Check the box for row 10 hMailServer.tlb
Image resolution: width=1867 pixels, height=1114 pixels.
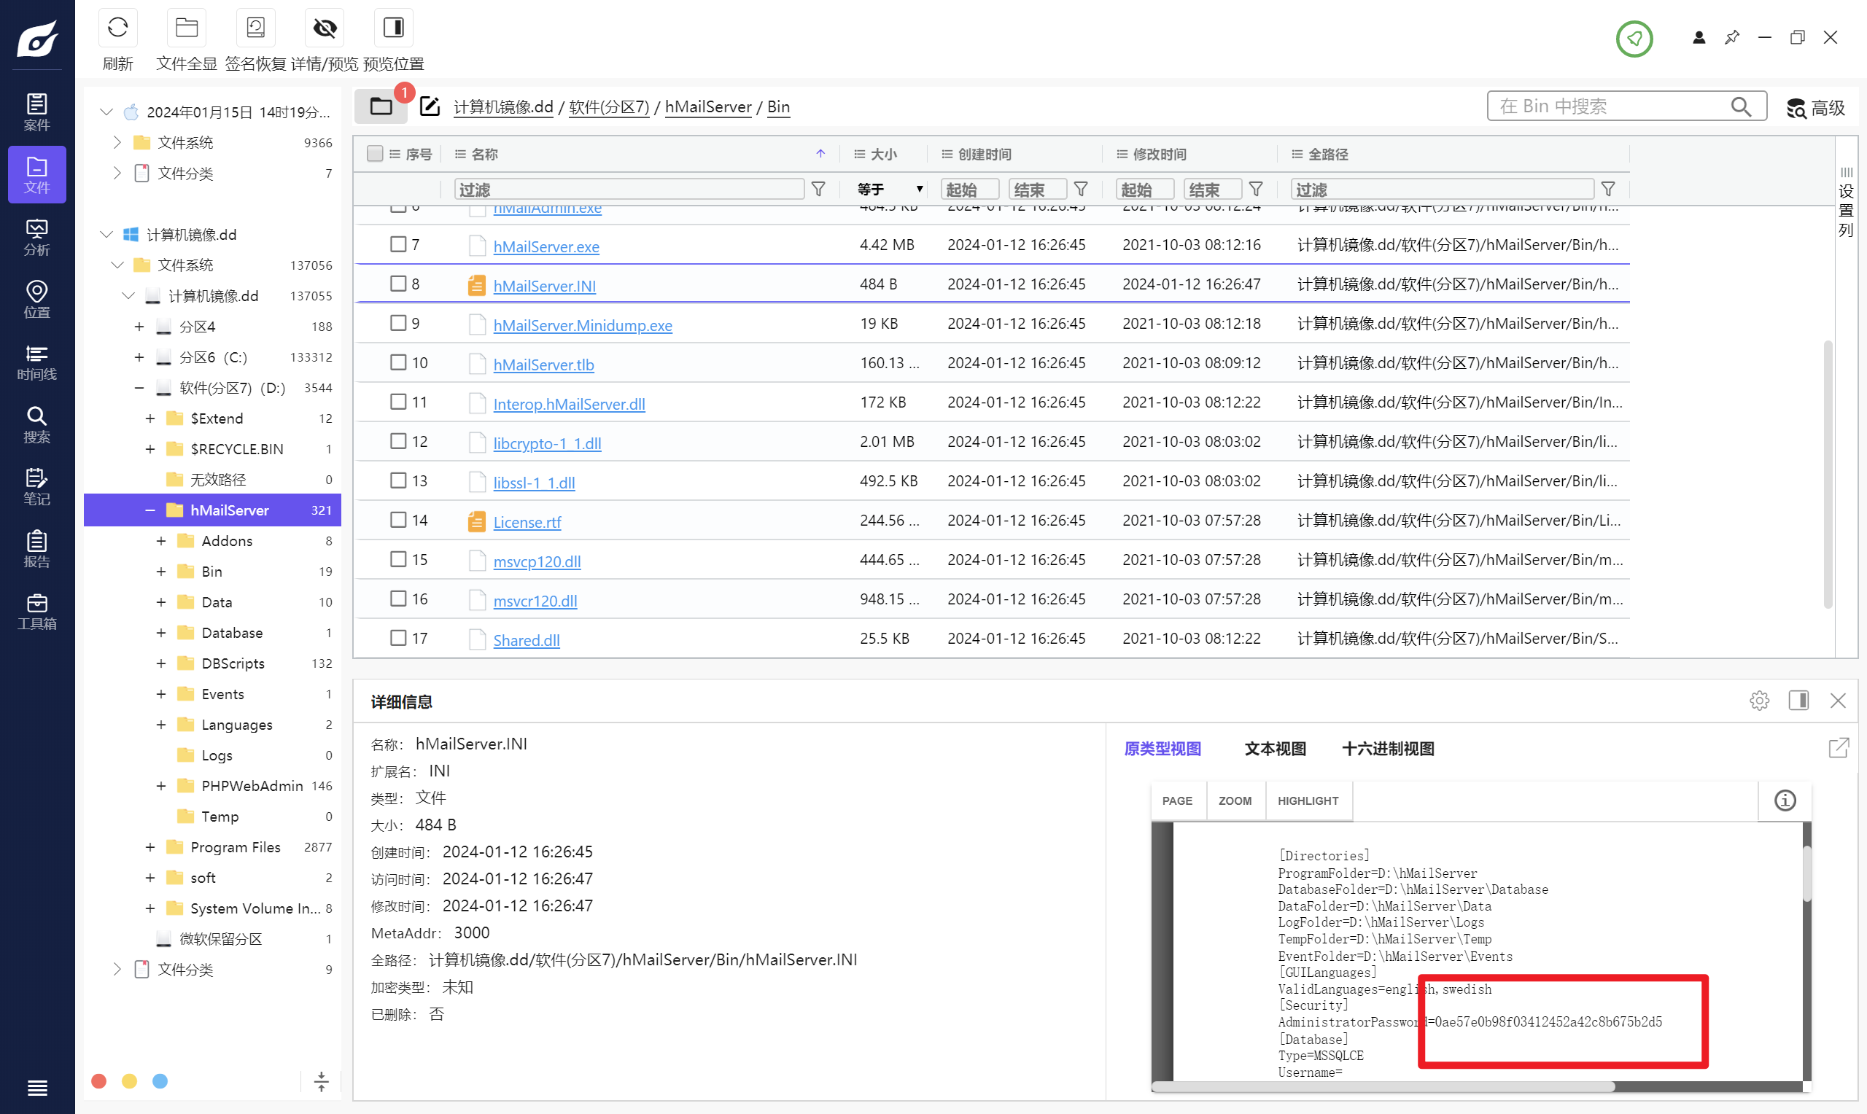coord(398,362)
